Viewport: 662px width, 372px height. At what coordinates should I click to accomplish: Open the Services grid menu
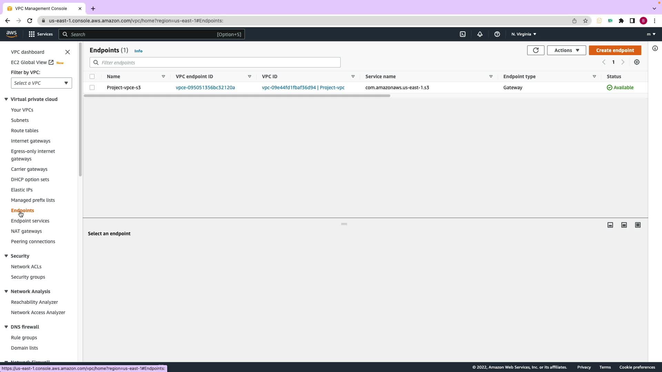tap(41, 34)
